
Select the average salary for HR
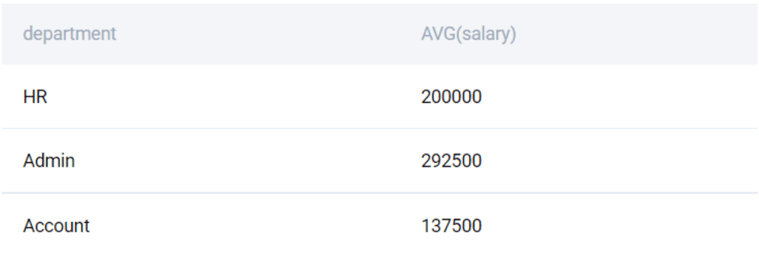(x=451, y=97)
